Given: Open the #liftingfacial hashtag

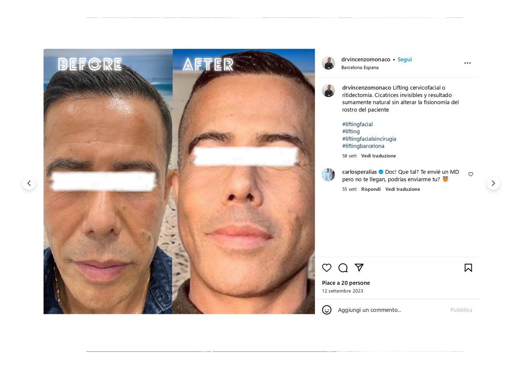Looking at the screenshot, I should [357, 124].
